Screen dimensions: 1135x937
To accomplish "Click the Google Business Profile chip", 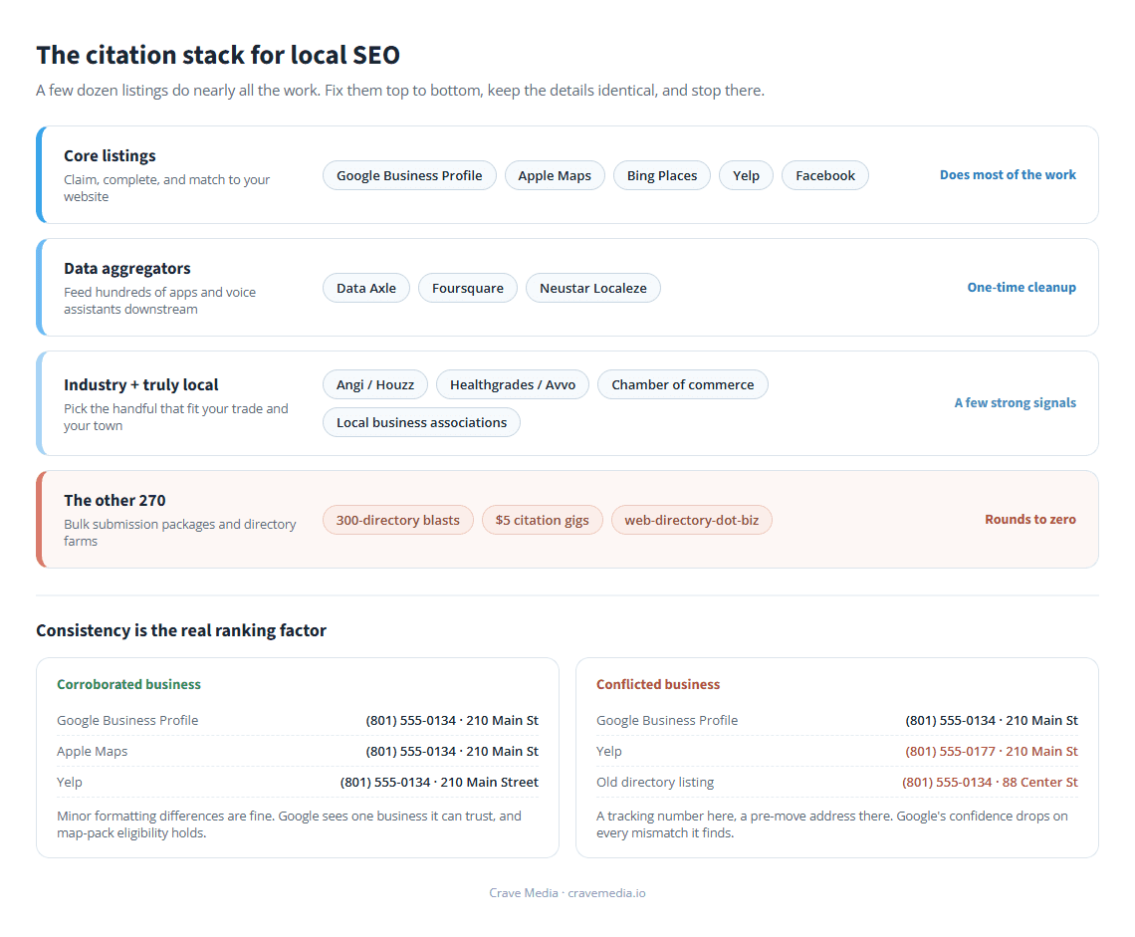I will pyautogui.click(x=409, y=175).
